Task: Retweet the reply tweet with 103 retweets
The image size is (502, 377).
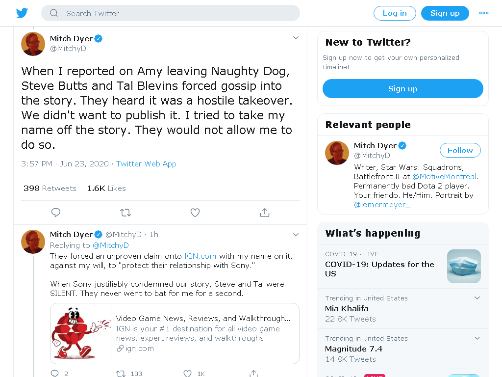Action: pyautogui.click(x=121, y=374)
